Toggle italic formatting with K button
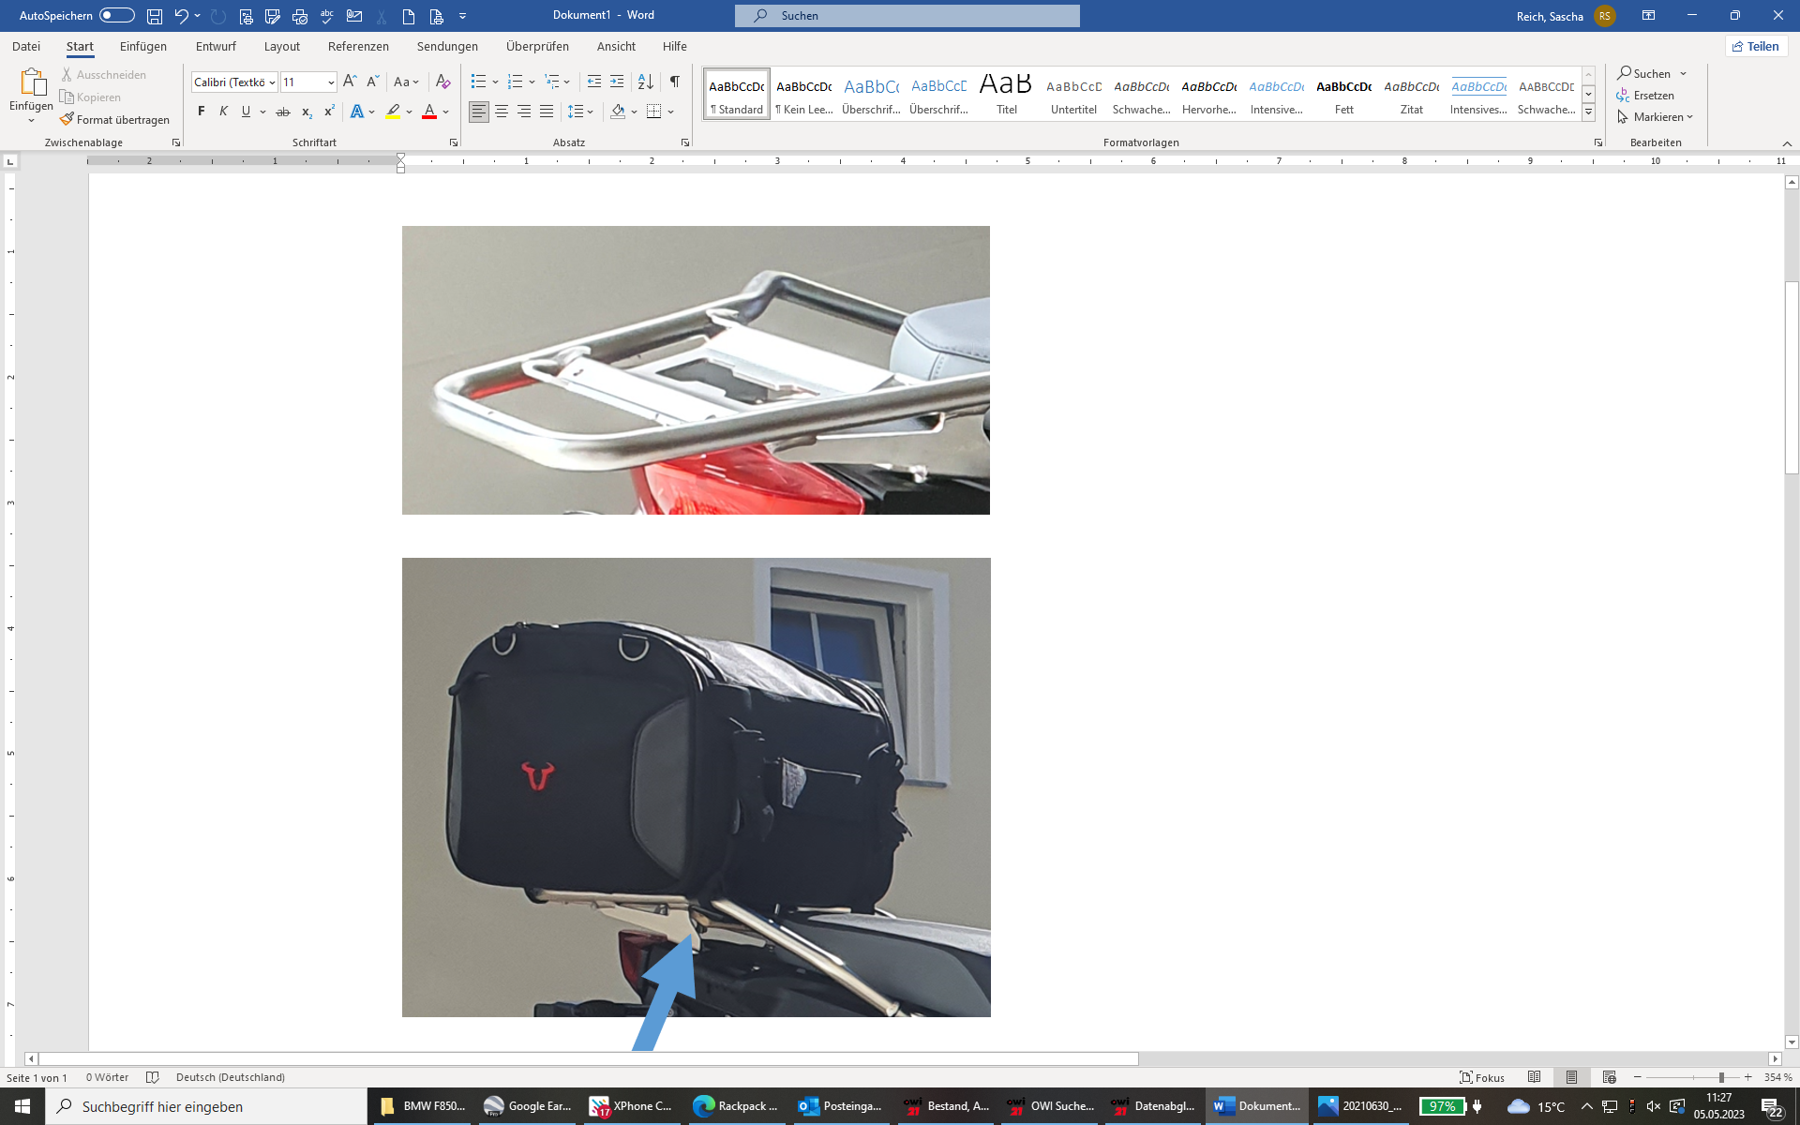1800x1125 pixels. pos(223,112)
